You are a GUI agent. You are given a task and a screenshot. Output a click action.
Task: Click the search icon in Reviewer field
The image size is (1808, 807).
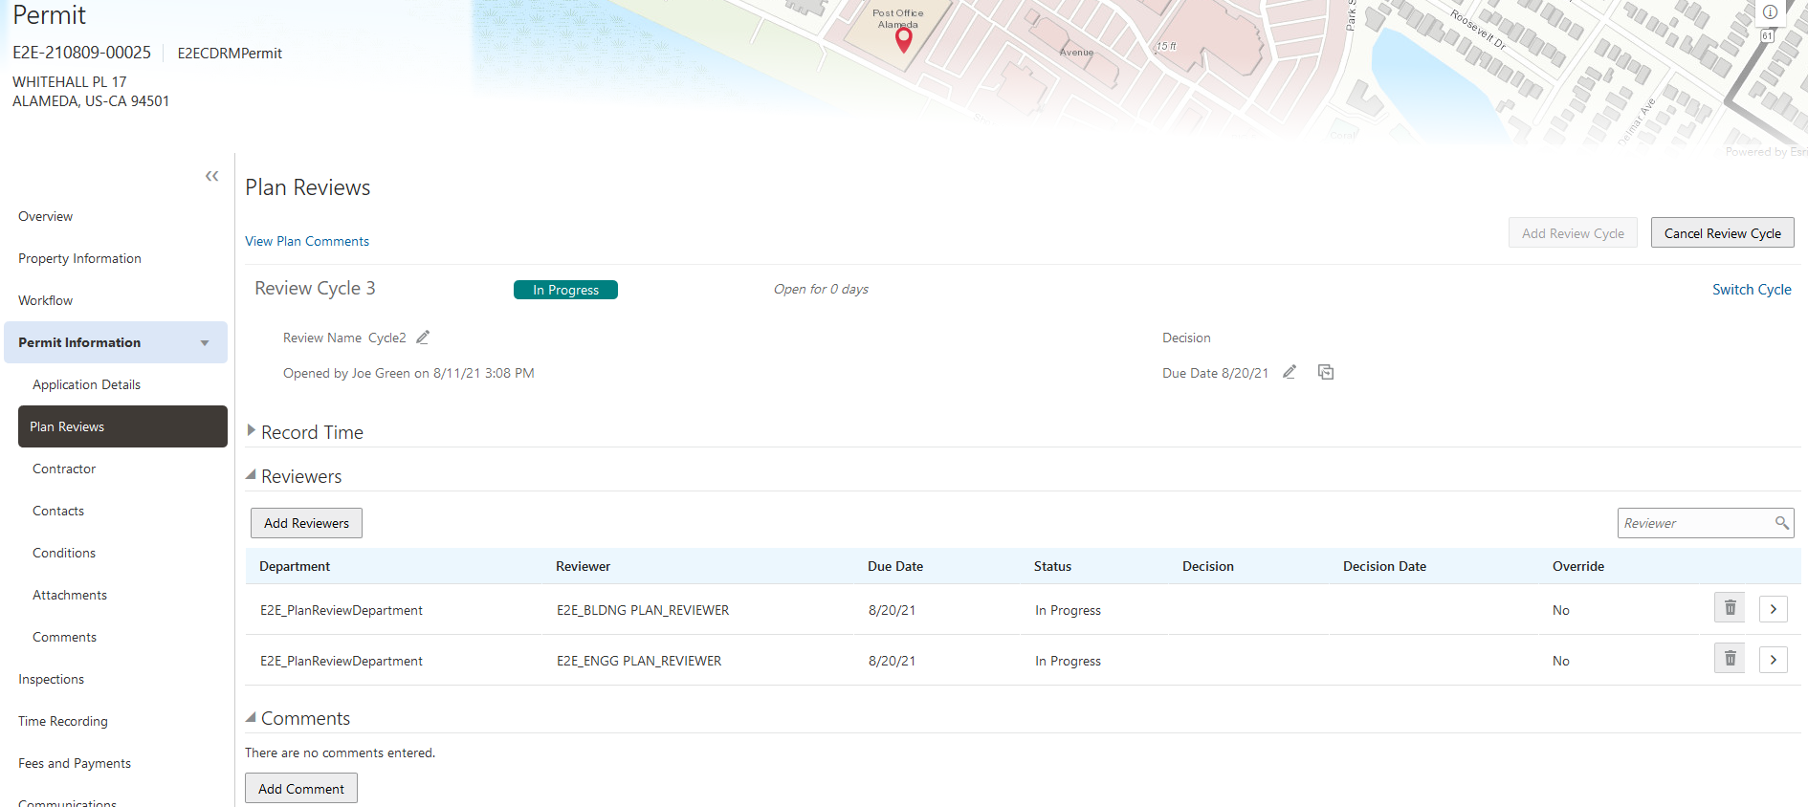coord(1781,523)
